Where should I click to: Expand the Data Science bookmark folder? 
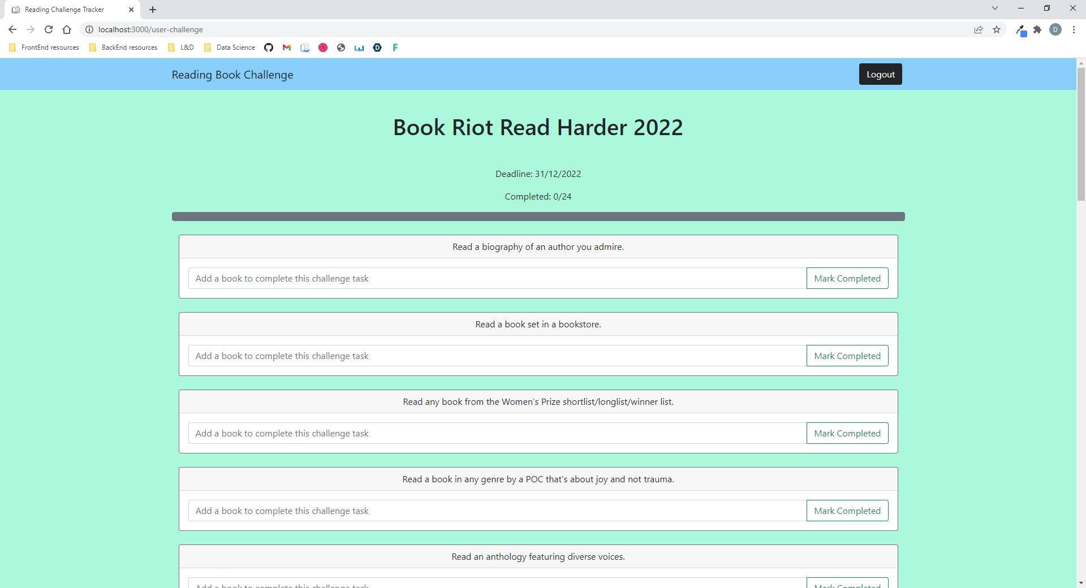coord(230,47)
